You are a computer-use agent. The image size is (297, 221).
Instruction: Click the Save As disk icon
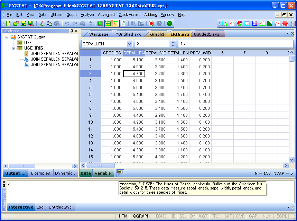pos(31,23)
